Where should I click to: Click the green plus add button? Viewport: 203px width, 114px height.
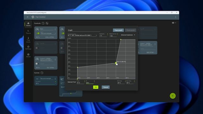pos(173,96)
